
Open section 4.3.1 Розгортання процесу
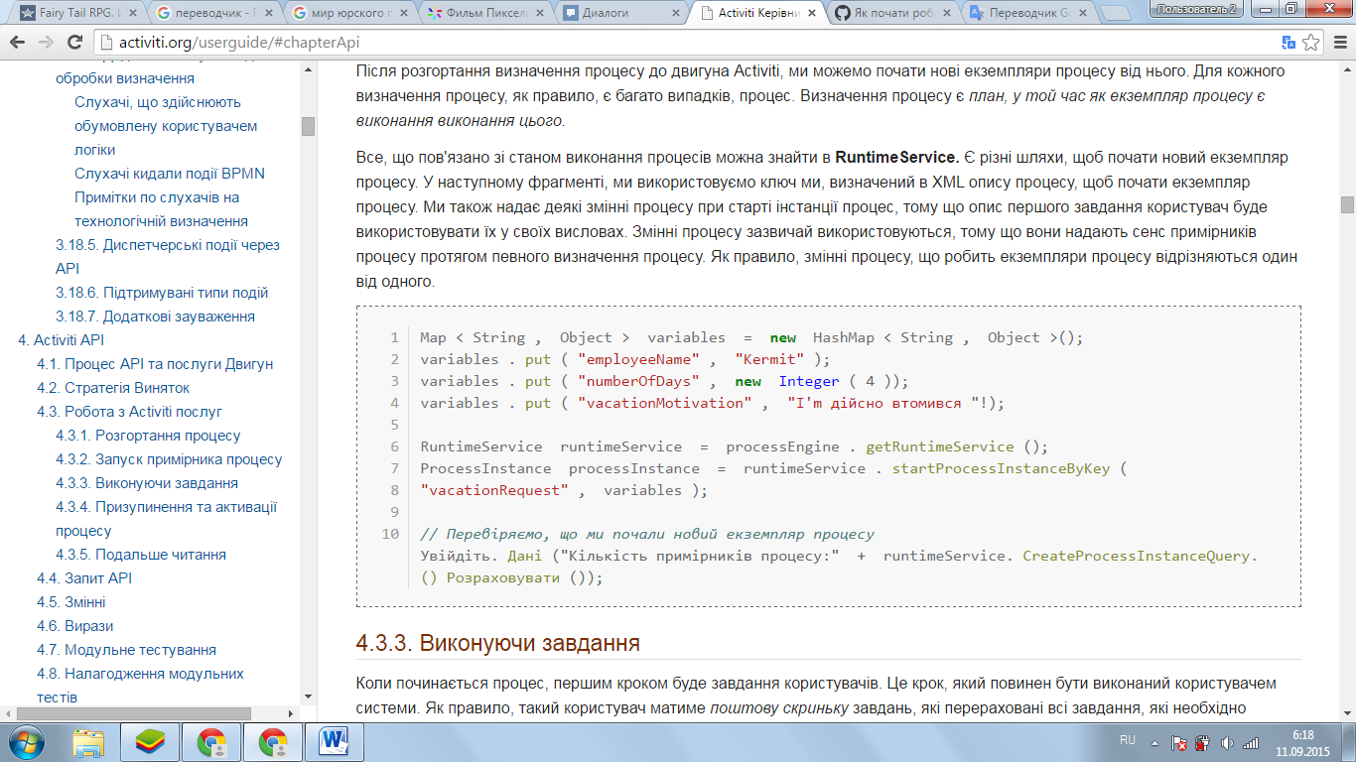click(148, 436)
